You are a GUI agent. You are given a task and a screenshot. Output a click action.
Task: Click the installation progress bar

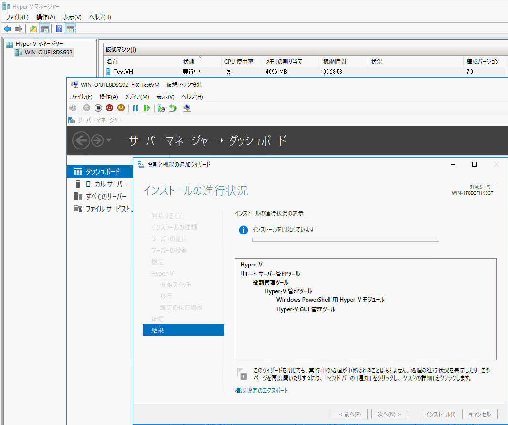345,240
